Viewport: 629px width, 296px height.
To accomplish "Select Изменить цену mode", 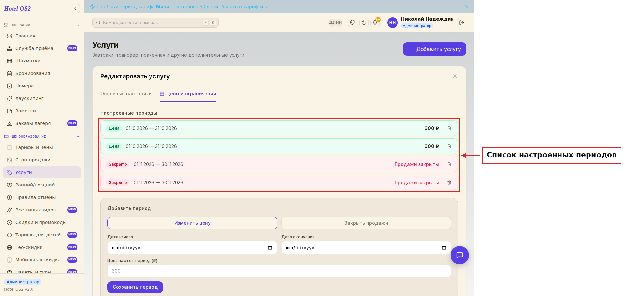I will 192,223.
